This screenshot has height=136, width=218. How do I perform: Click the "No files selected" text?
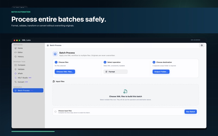[x=60, y=66]
